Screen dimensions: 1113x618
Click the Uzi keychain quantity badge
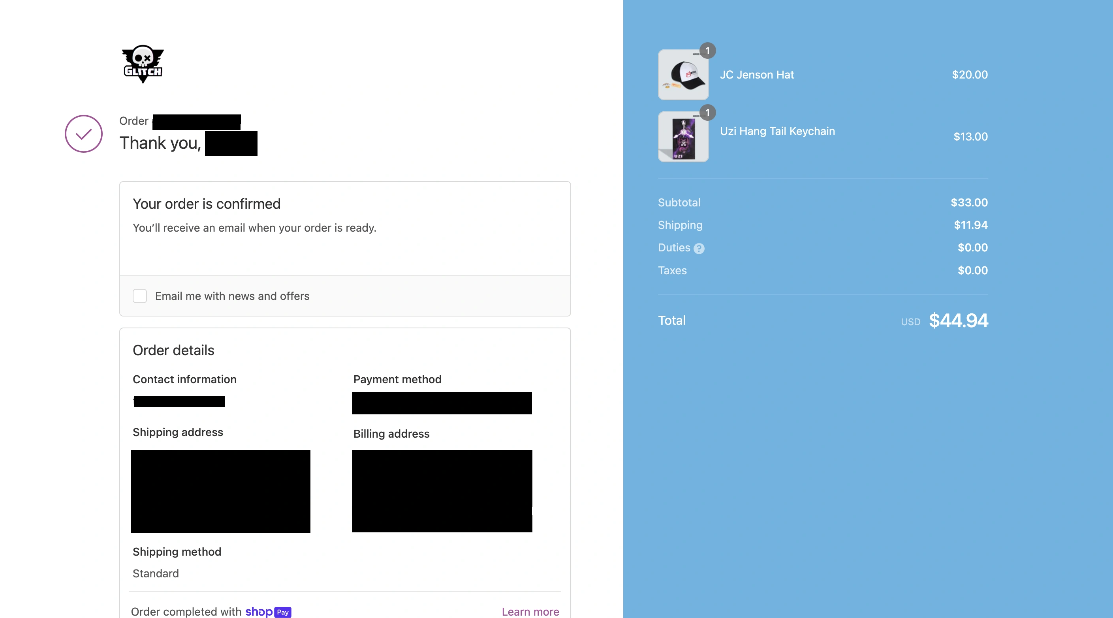tap(707, 113)
